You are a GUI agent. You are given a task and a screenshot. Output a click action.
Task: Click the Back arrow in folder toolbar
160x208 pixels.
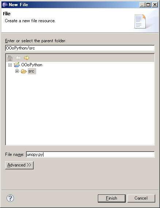(18, 58)
